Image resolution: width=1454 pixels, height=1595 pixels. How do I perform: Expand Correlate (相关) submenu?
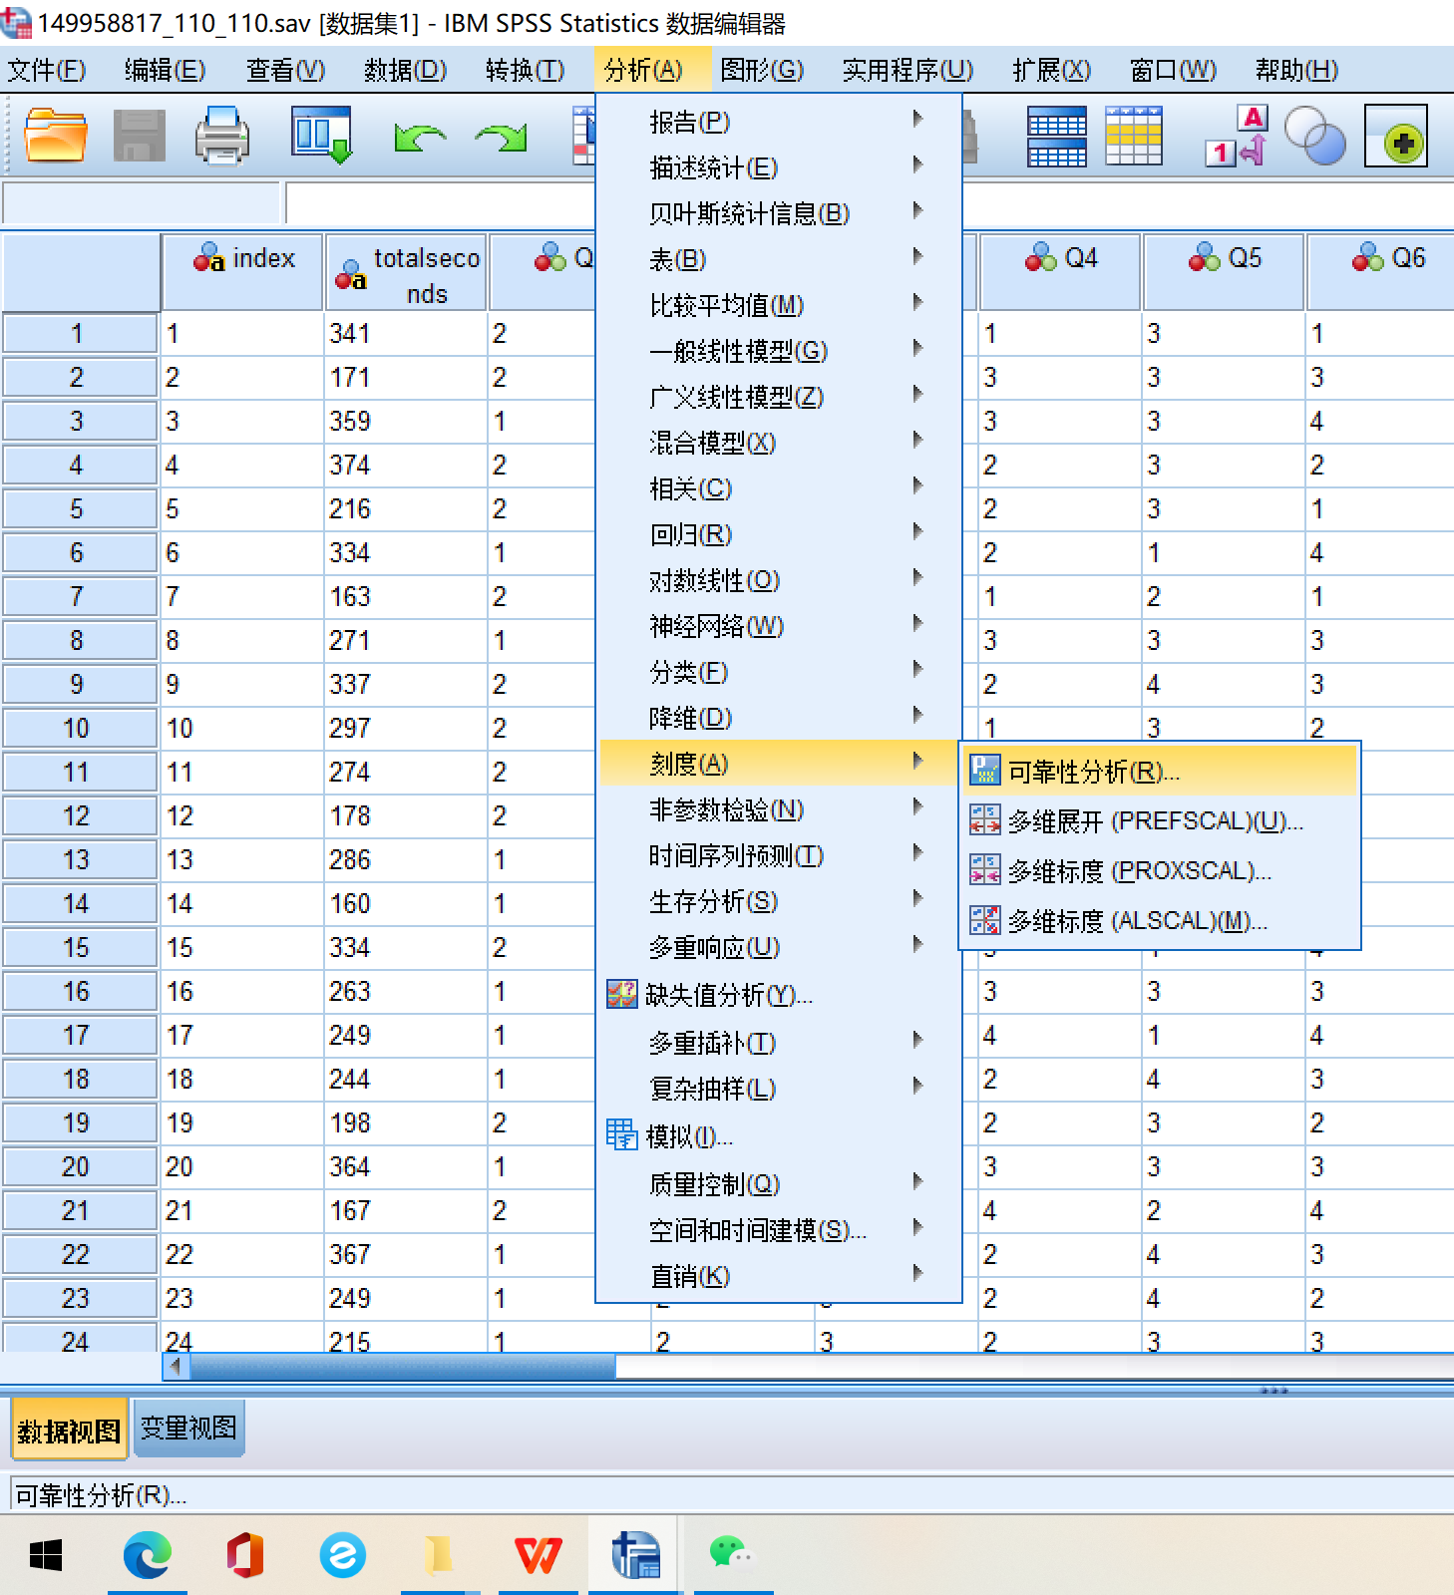pos(779,488)
